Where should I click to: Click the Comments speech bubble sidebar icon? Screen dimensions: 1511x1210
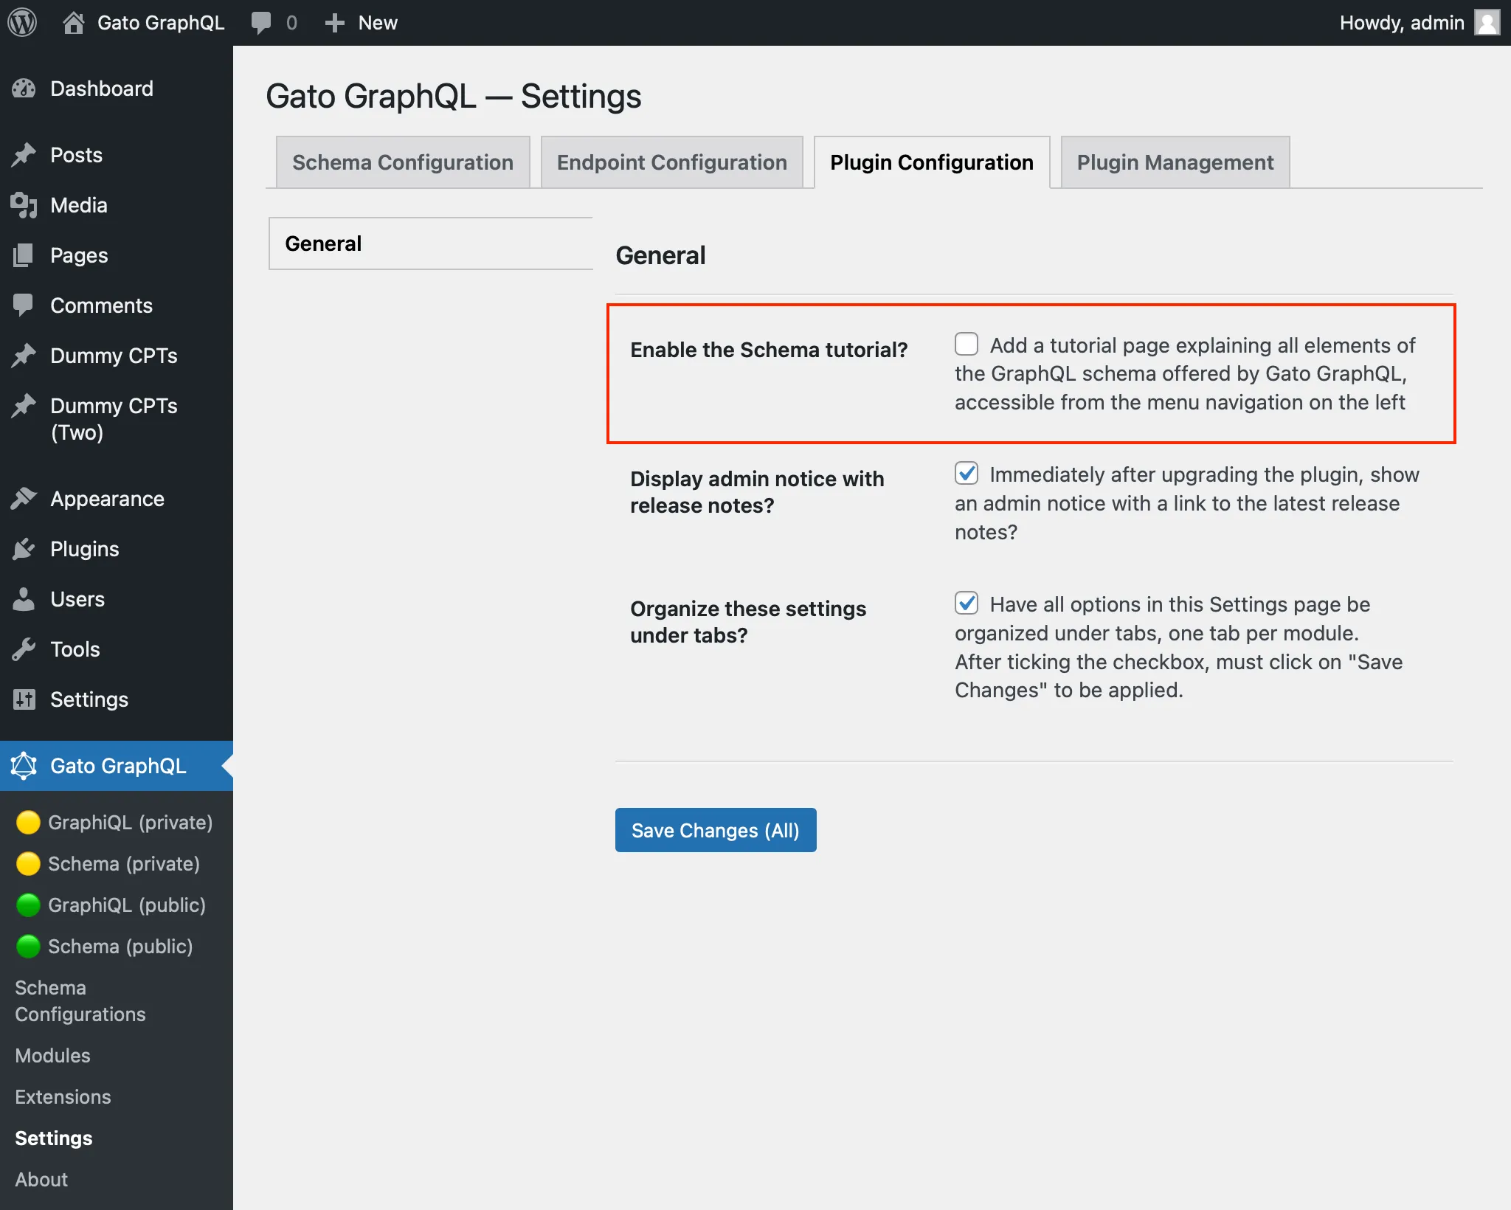click(x=24, y=305)
